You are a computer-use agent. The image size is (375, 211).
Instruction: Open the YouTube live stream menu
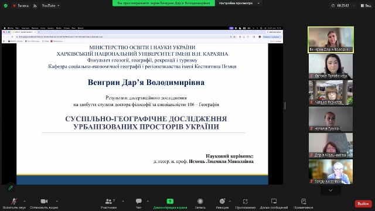click(50, 5)
